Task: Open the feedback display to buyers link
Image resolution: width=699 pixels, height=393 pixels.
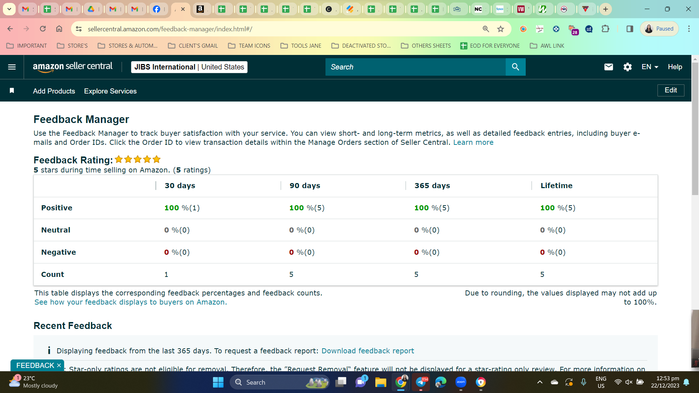Action: pyautogui.click(x=131, y=302)
